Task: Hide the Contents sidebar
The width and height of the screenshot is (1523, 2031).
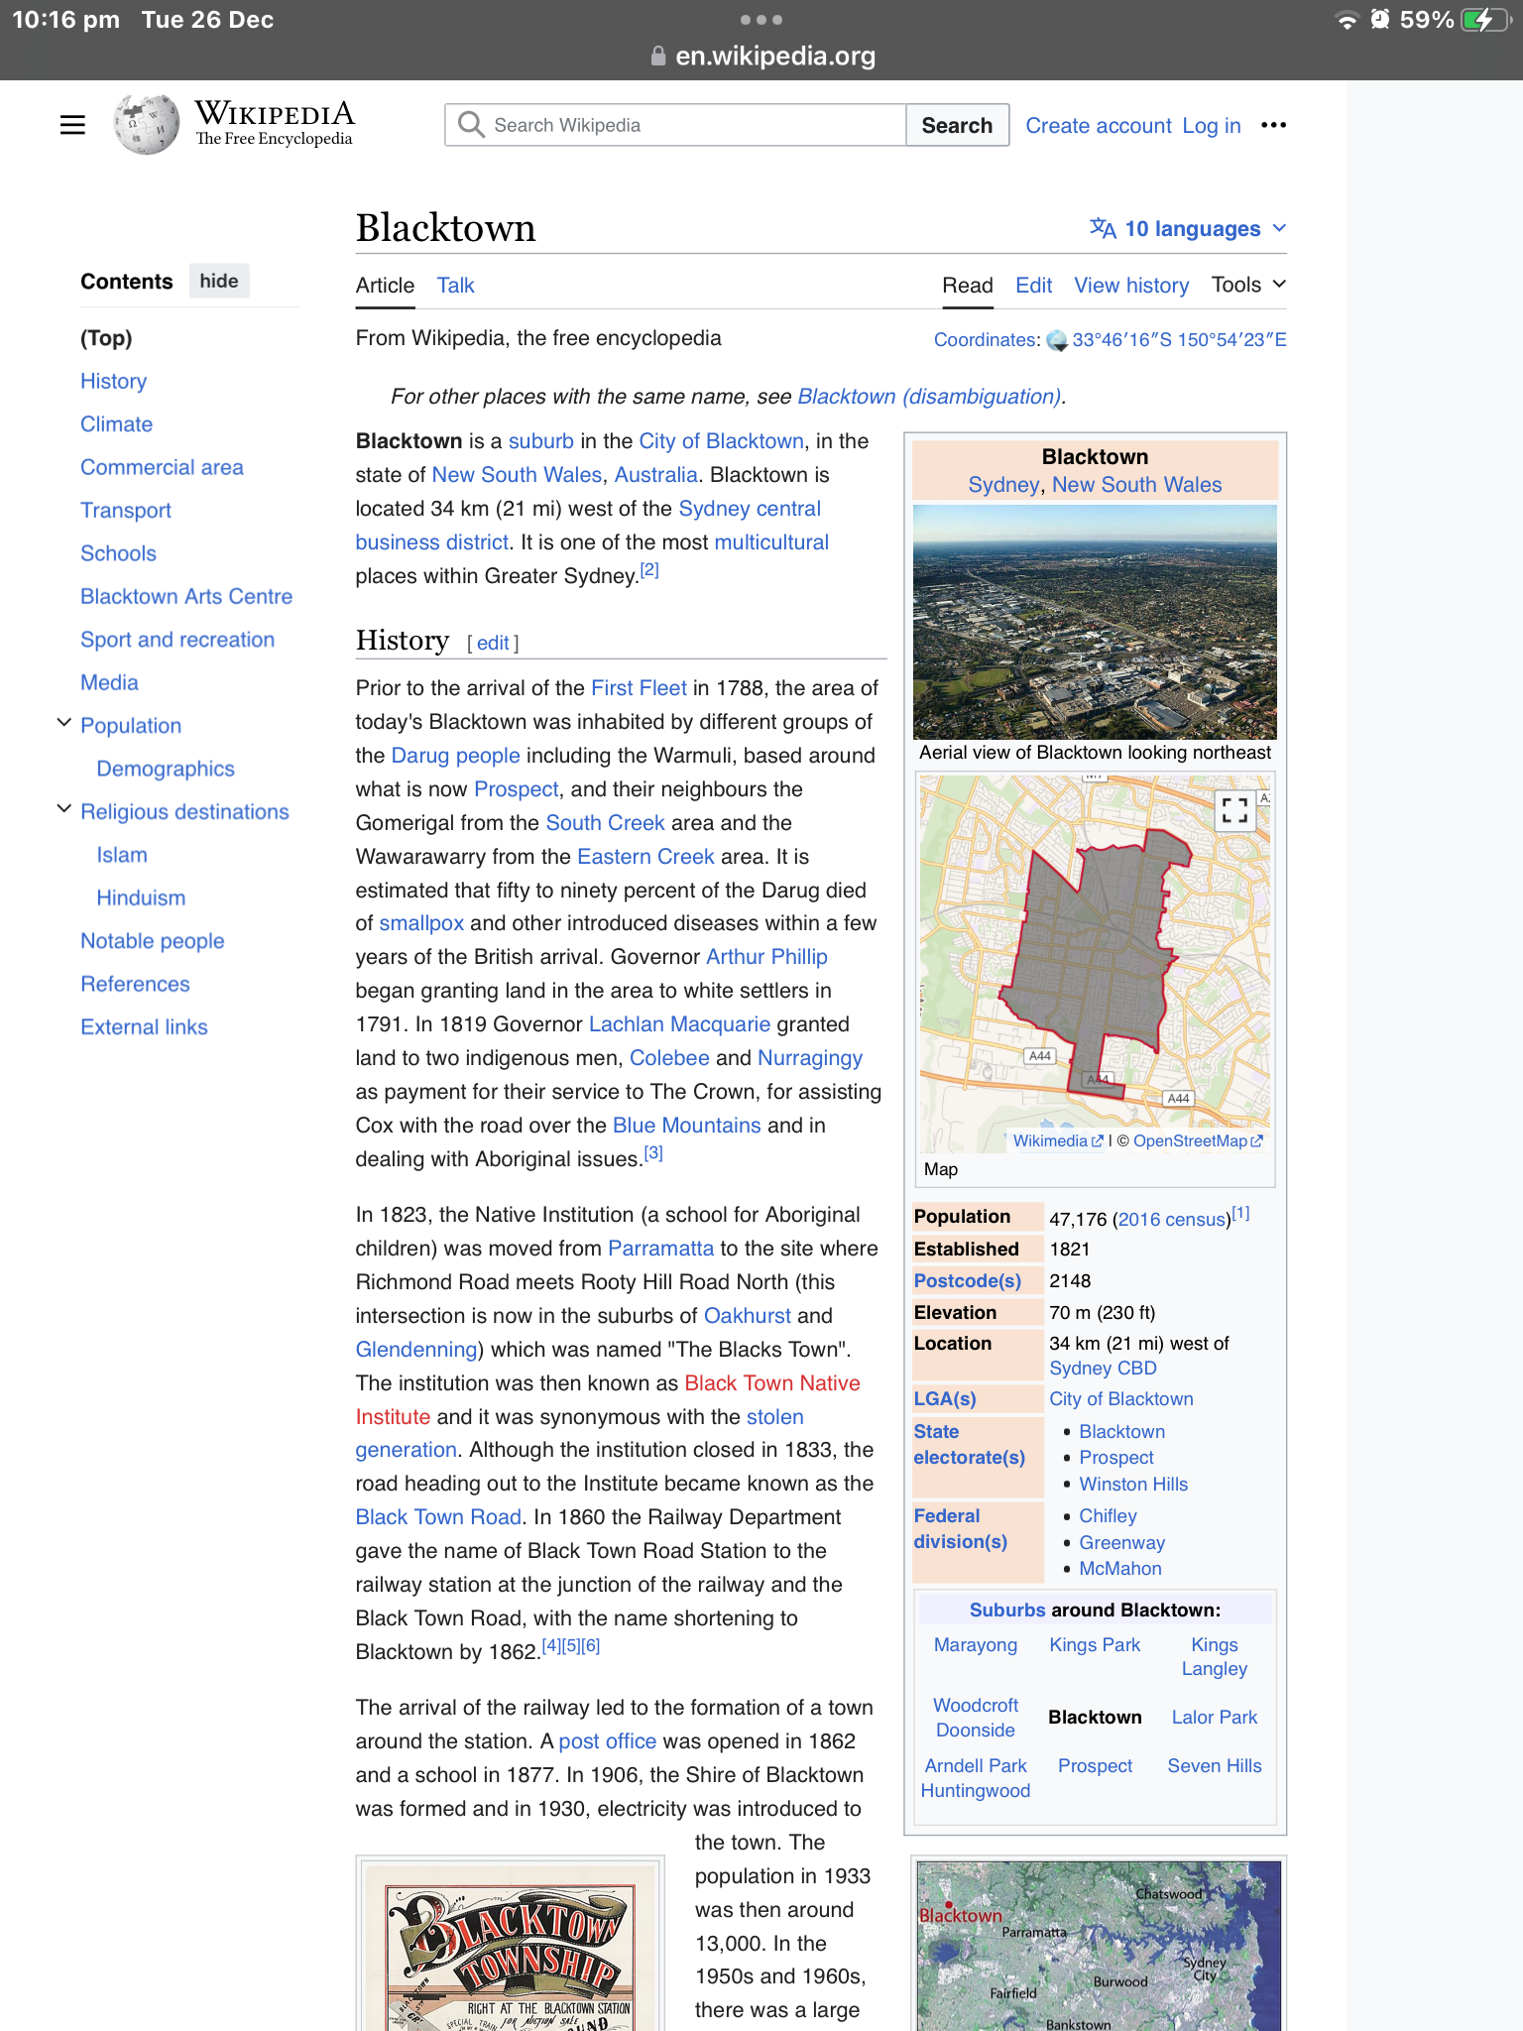Action: coord(218,281)
